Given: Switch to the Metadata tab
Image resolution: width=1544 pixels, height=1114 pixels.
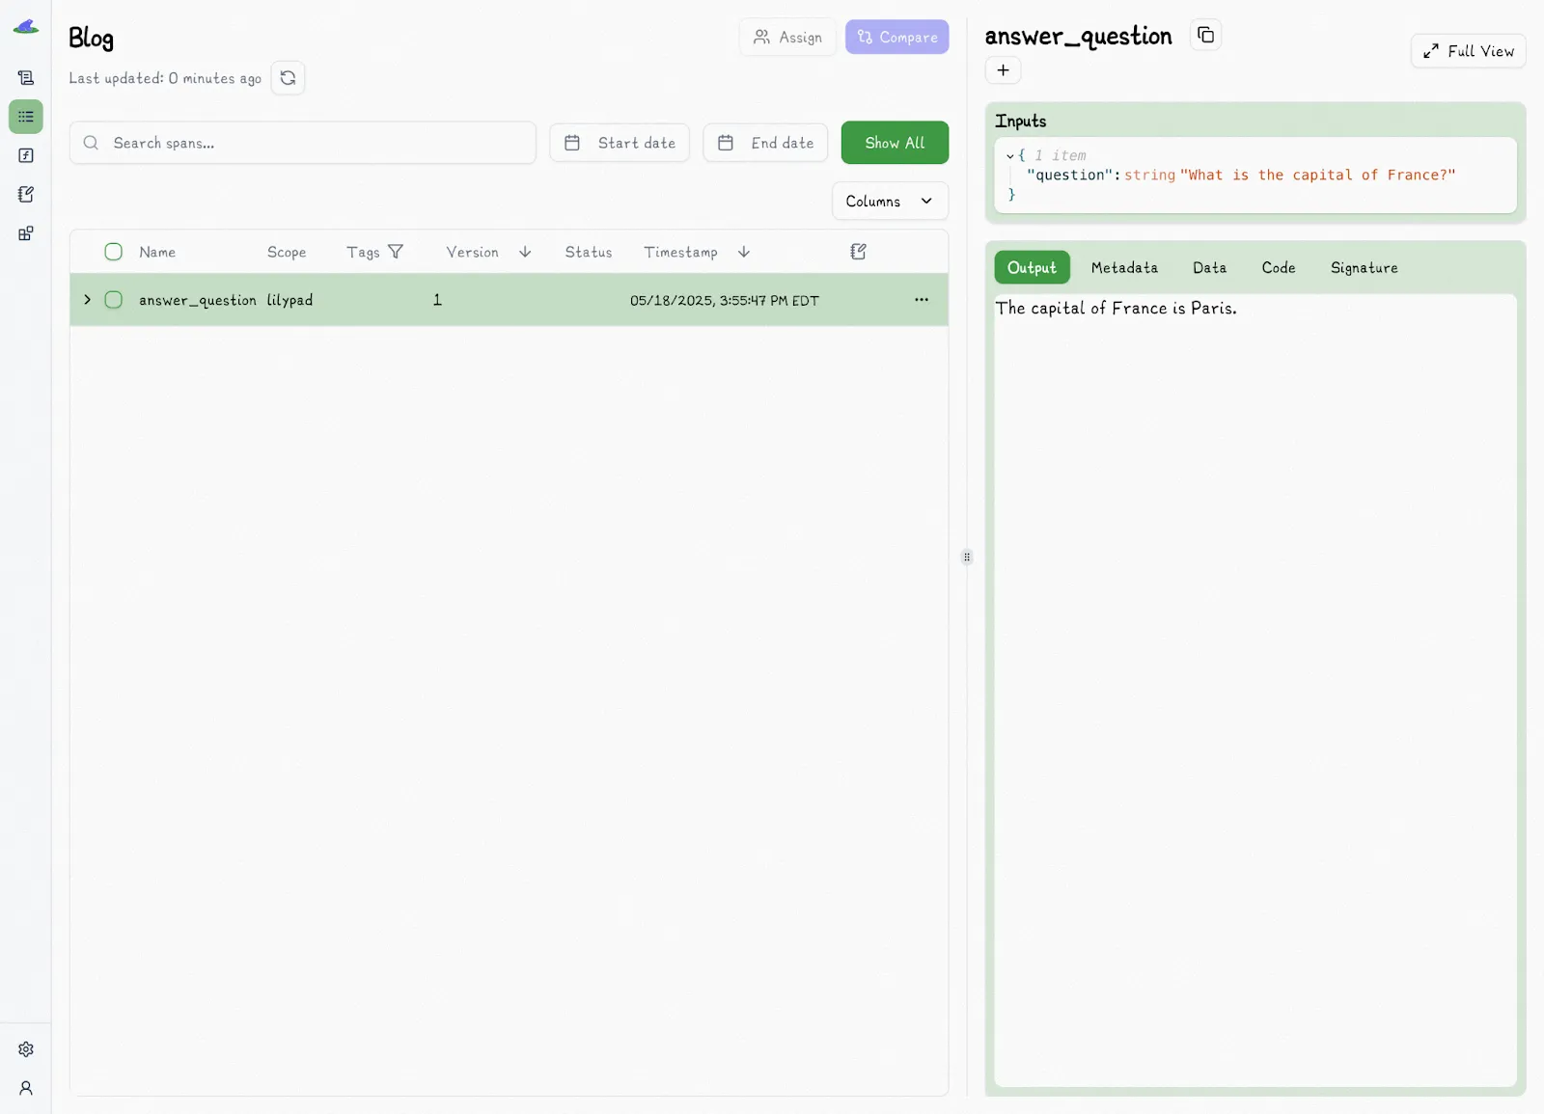Looking at the screenshot, I should (1123, 268).
